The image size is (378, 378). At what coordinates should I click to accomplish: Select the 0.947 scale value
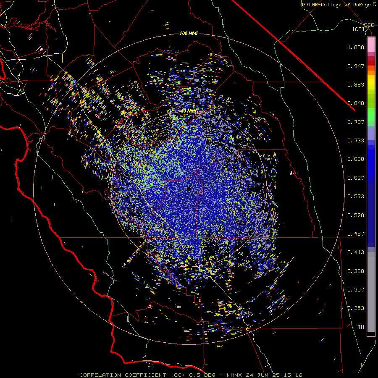356,66
